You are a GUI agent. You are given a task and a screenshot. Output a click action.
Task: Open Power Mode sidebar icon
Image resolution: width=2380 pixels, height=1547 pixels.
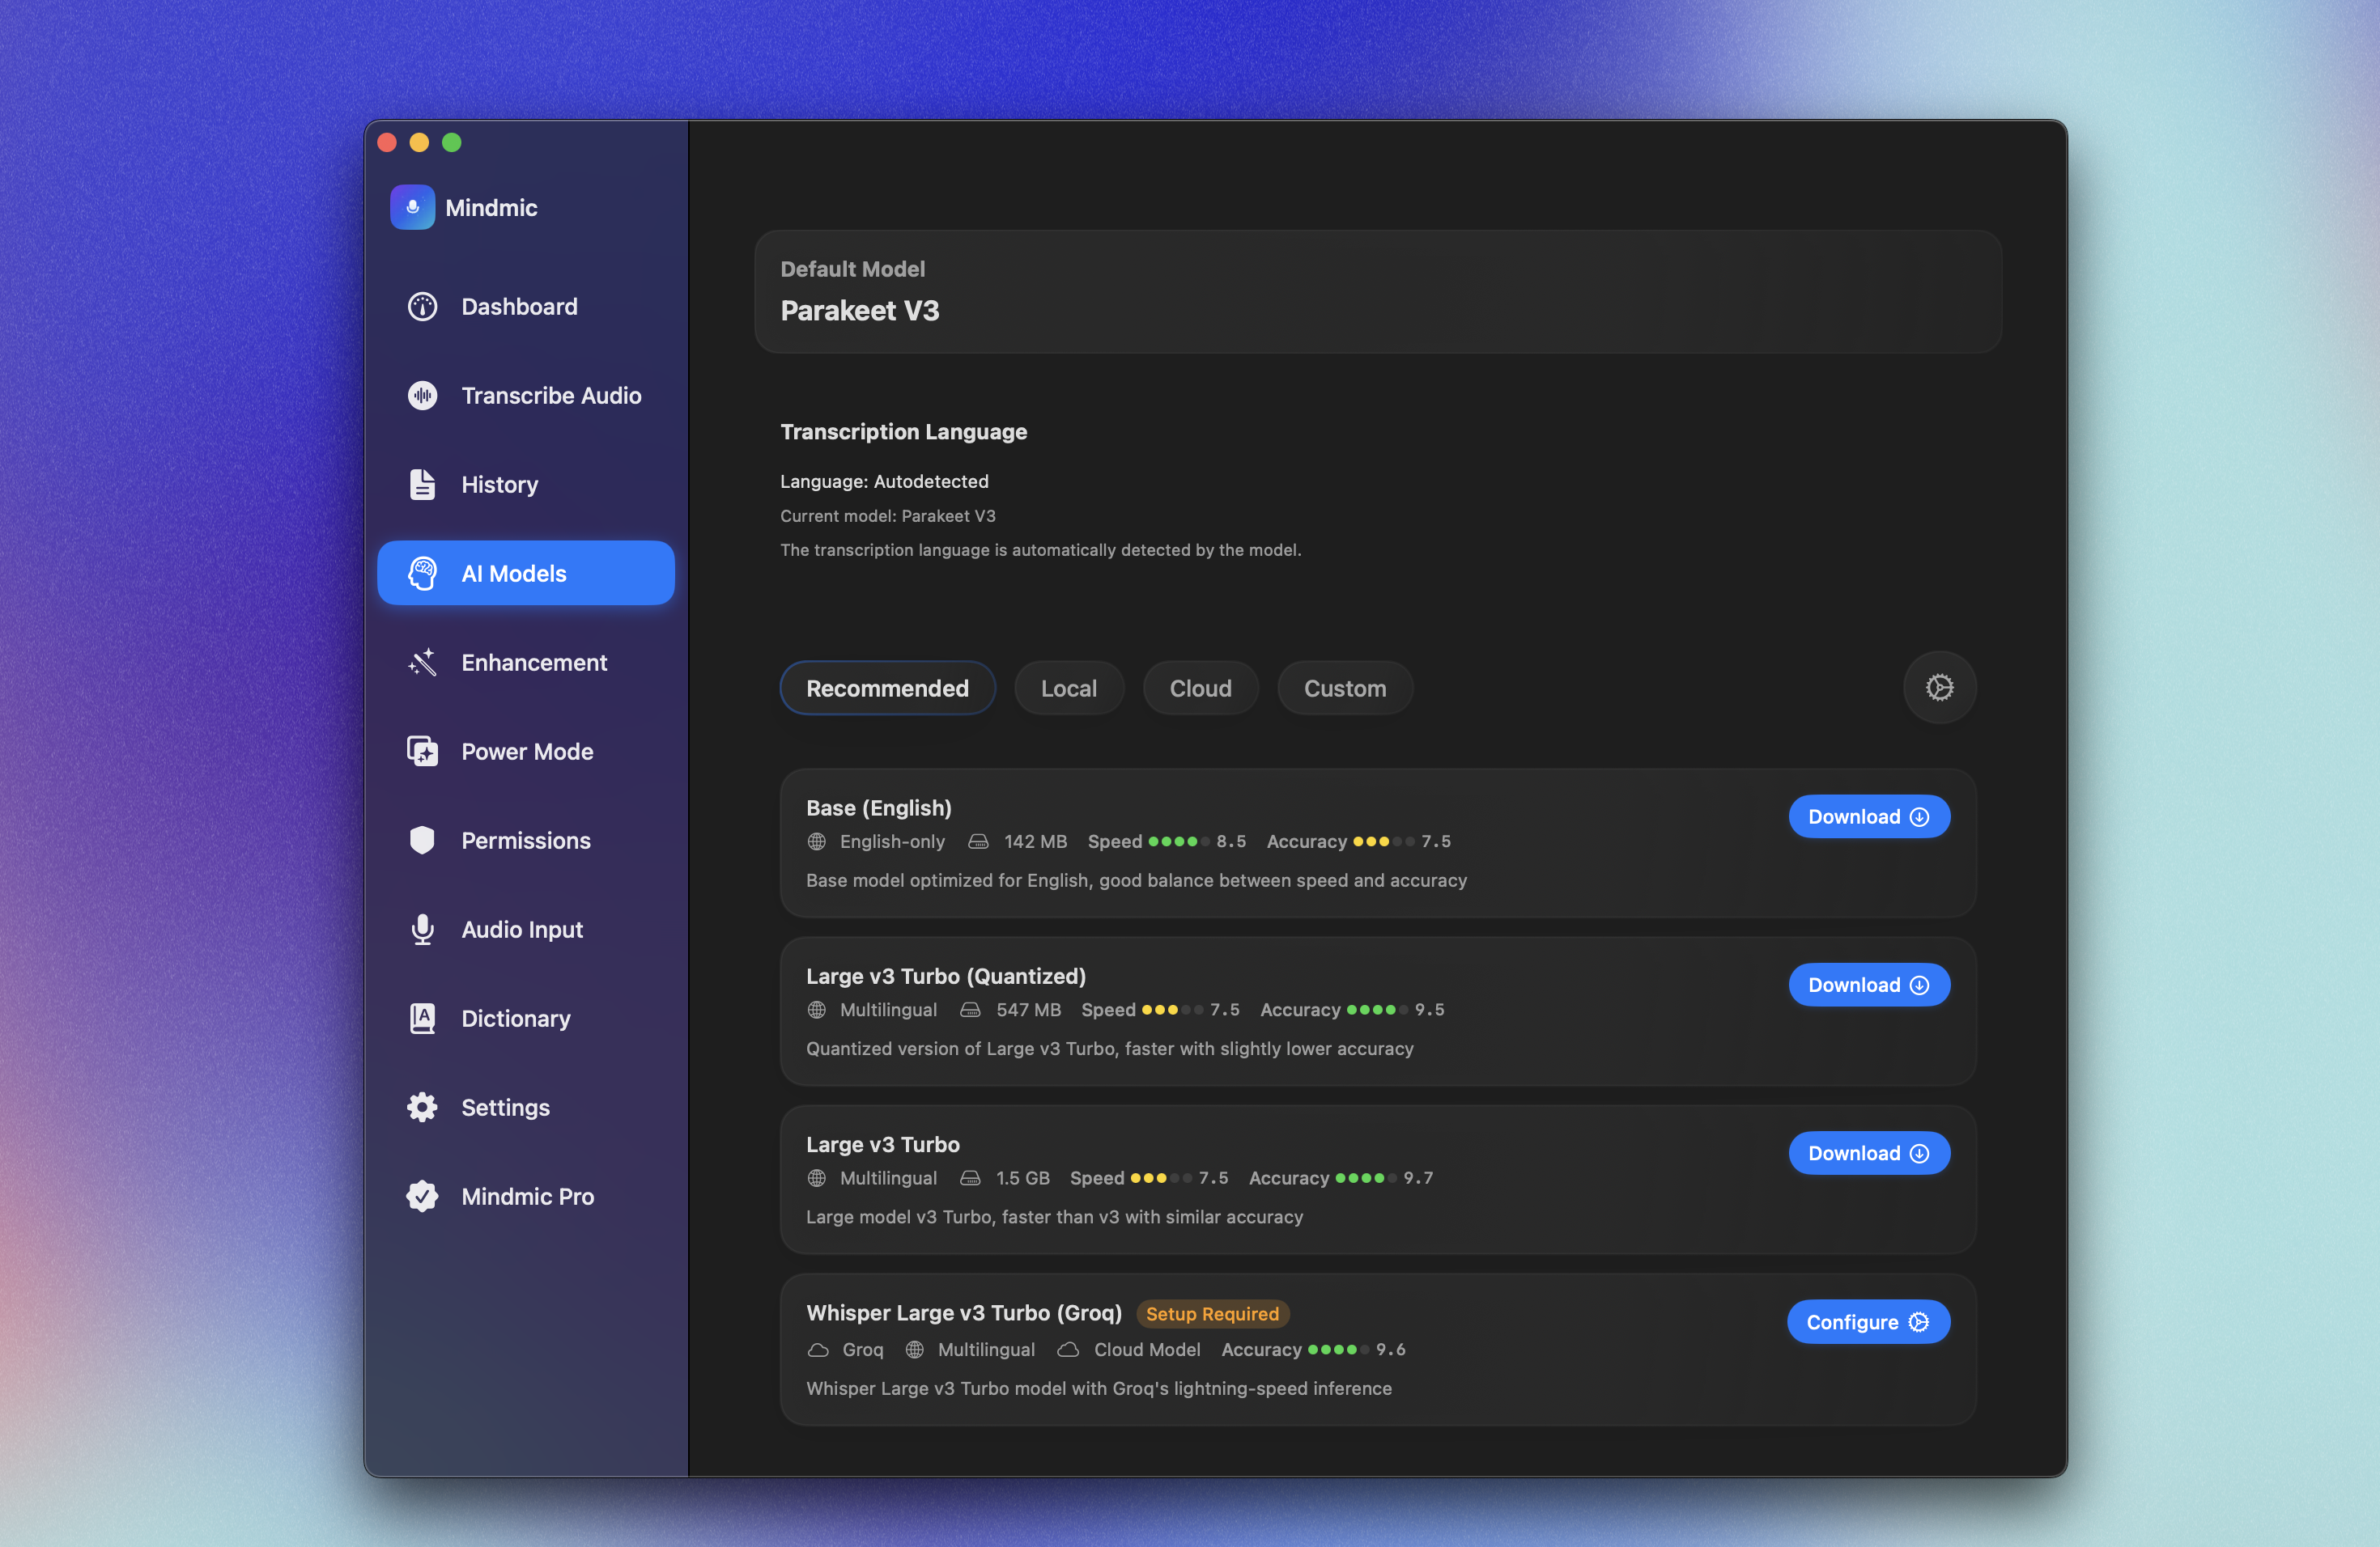[422, 752]
